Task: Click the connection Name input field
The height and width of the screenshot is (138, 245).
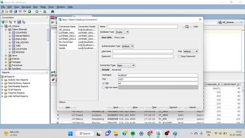Action: point(142,26)
